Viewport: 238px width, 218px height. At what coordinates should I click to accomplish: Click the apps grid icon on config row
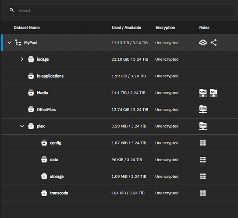(x=203, y=143)
